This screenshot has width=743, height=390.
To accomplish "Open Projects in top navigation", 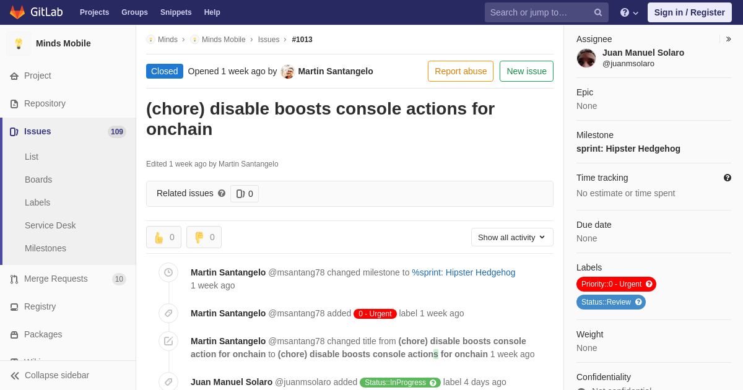I will 94,12.
